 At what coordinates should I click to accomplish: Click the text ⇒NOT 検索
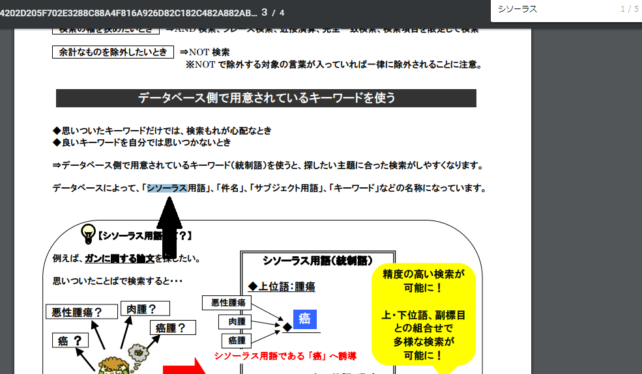[205, 52]
